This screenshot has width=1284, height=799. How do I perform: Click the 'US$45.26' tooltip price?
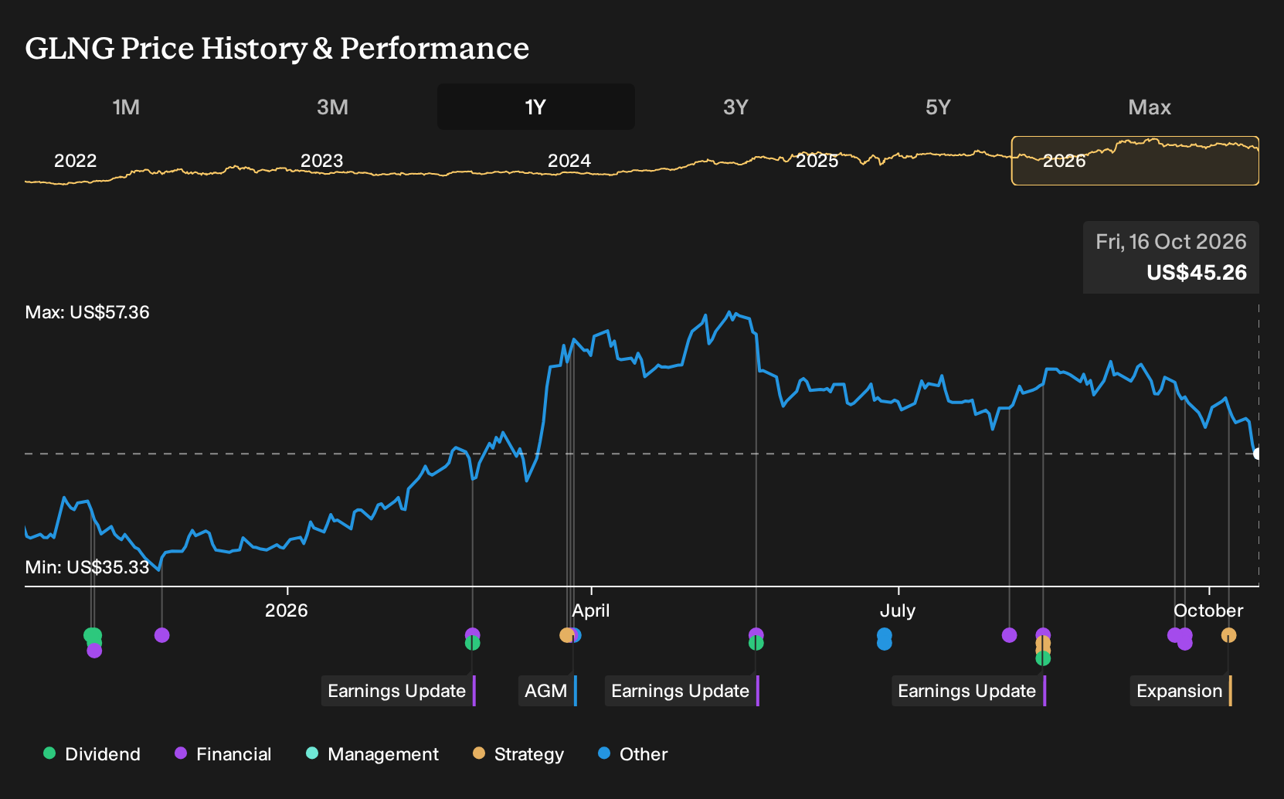[x=1197, y=273]
